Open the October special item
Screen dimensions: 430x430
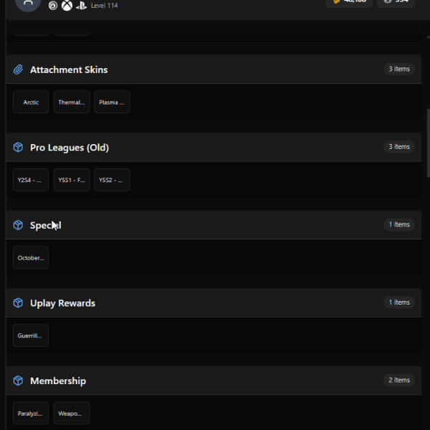pyautogui.click(x=31, y=257)
